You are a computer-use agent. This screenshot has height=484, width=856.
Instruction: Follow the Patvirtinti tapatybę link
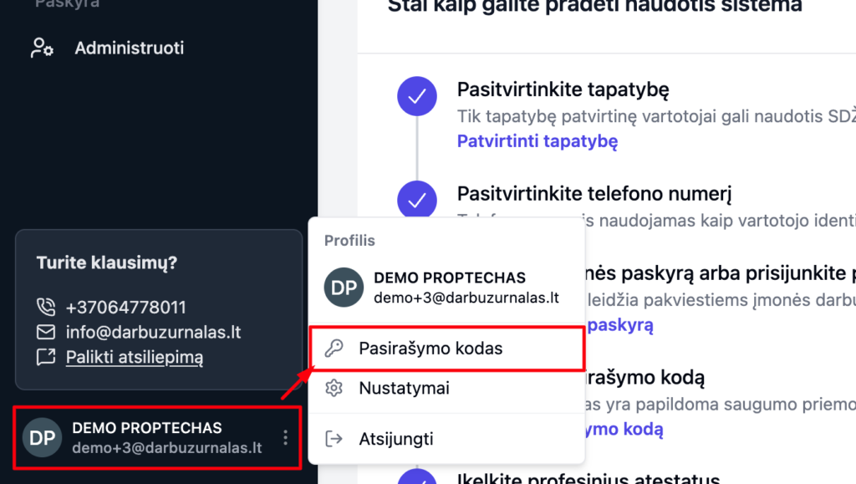537,140
